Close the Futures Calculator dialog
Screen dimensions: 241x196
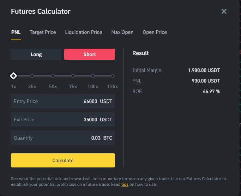pyautogui.click(x=224, y=11)
